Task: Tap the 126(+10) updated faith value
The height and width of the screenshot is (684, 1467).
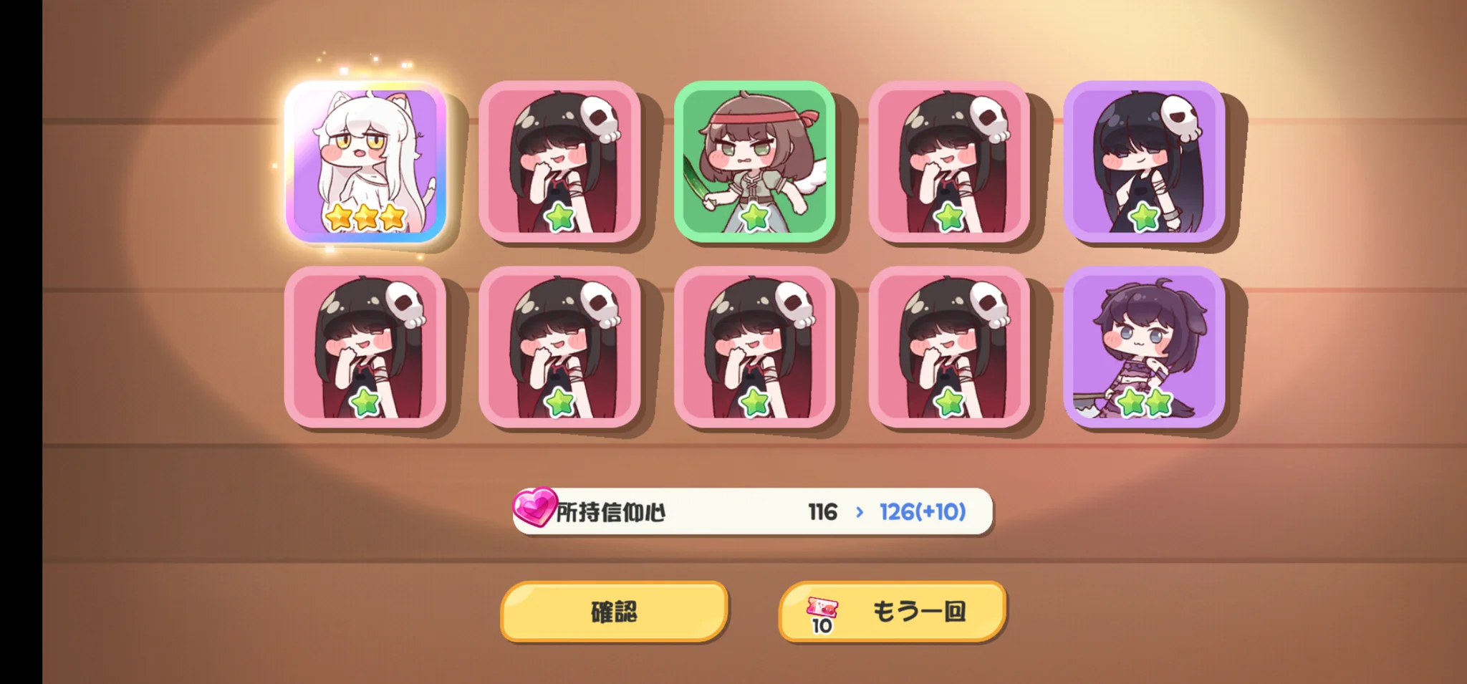Action: [x=923, y=512]
